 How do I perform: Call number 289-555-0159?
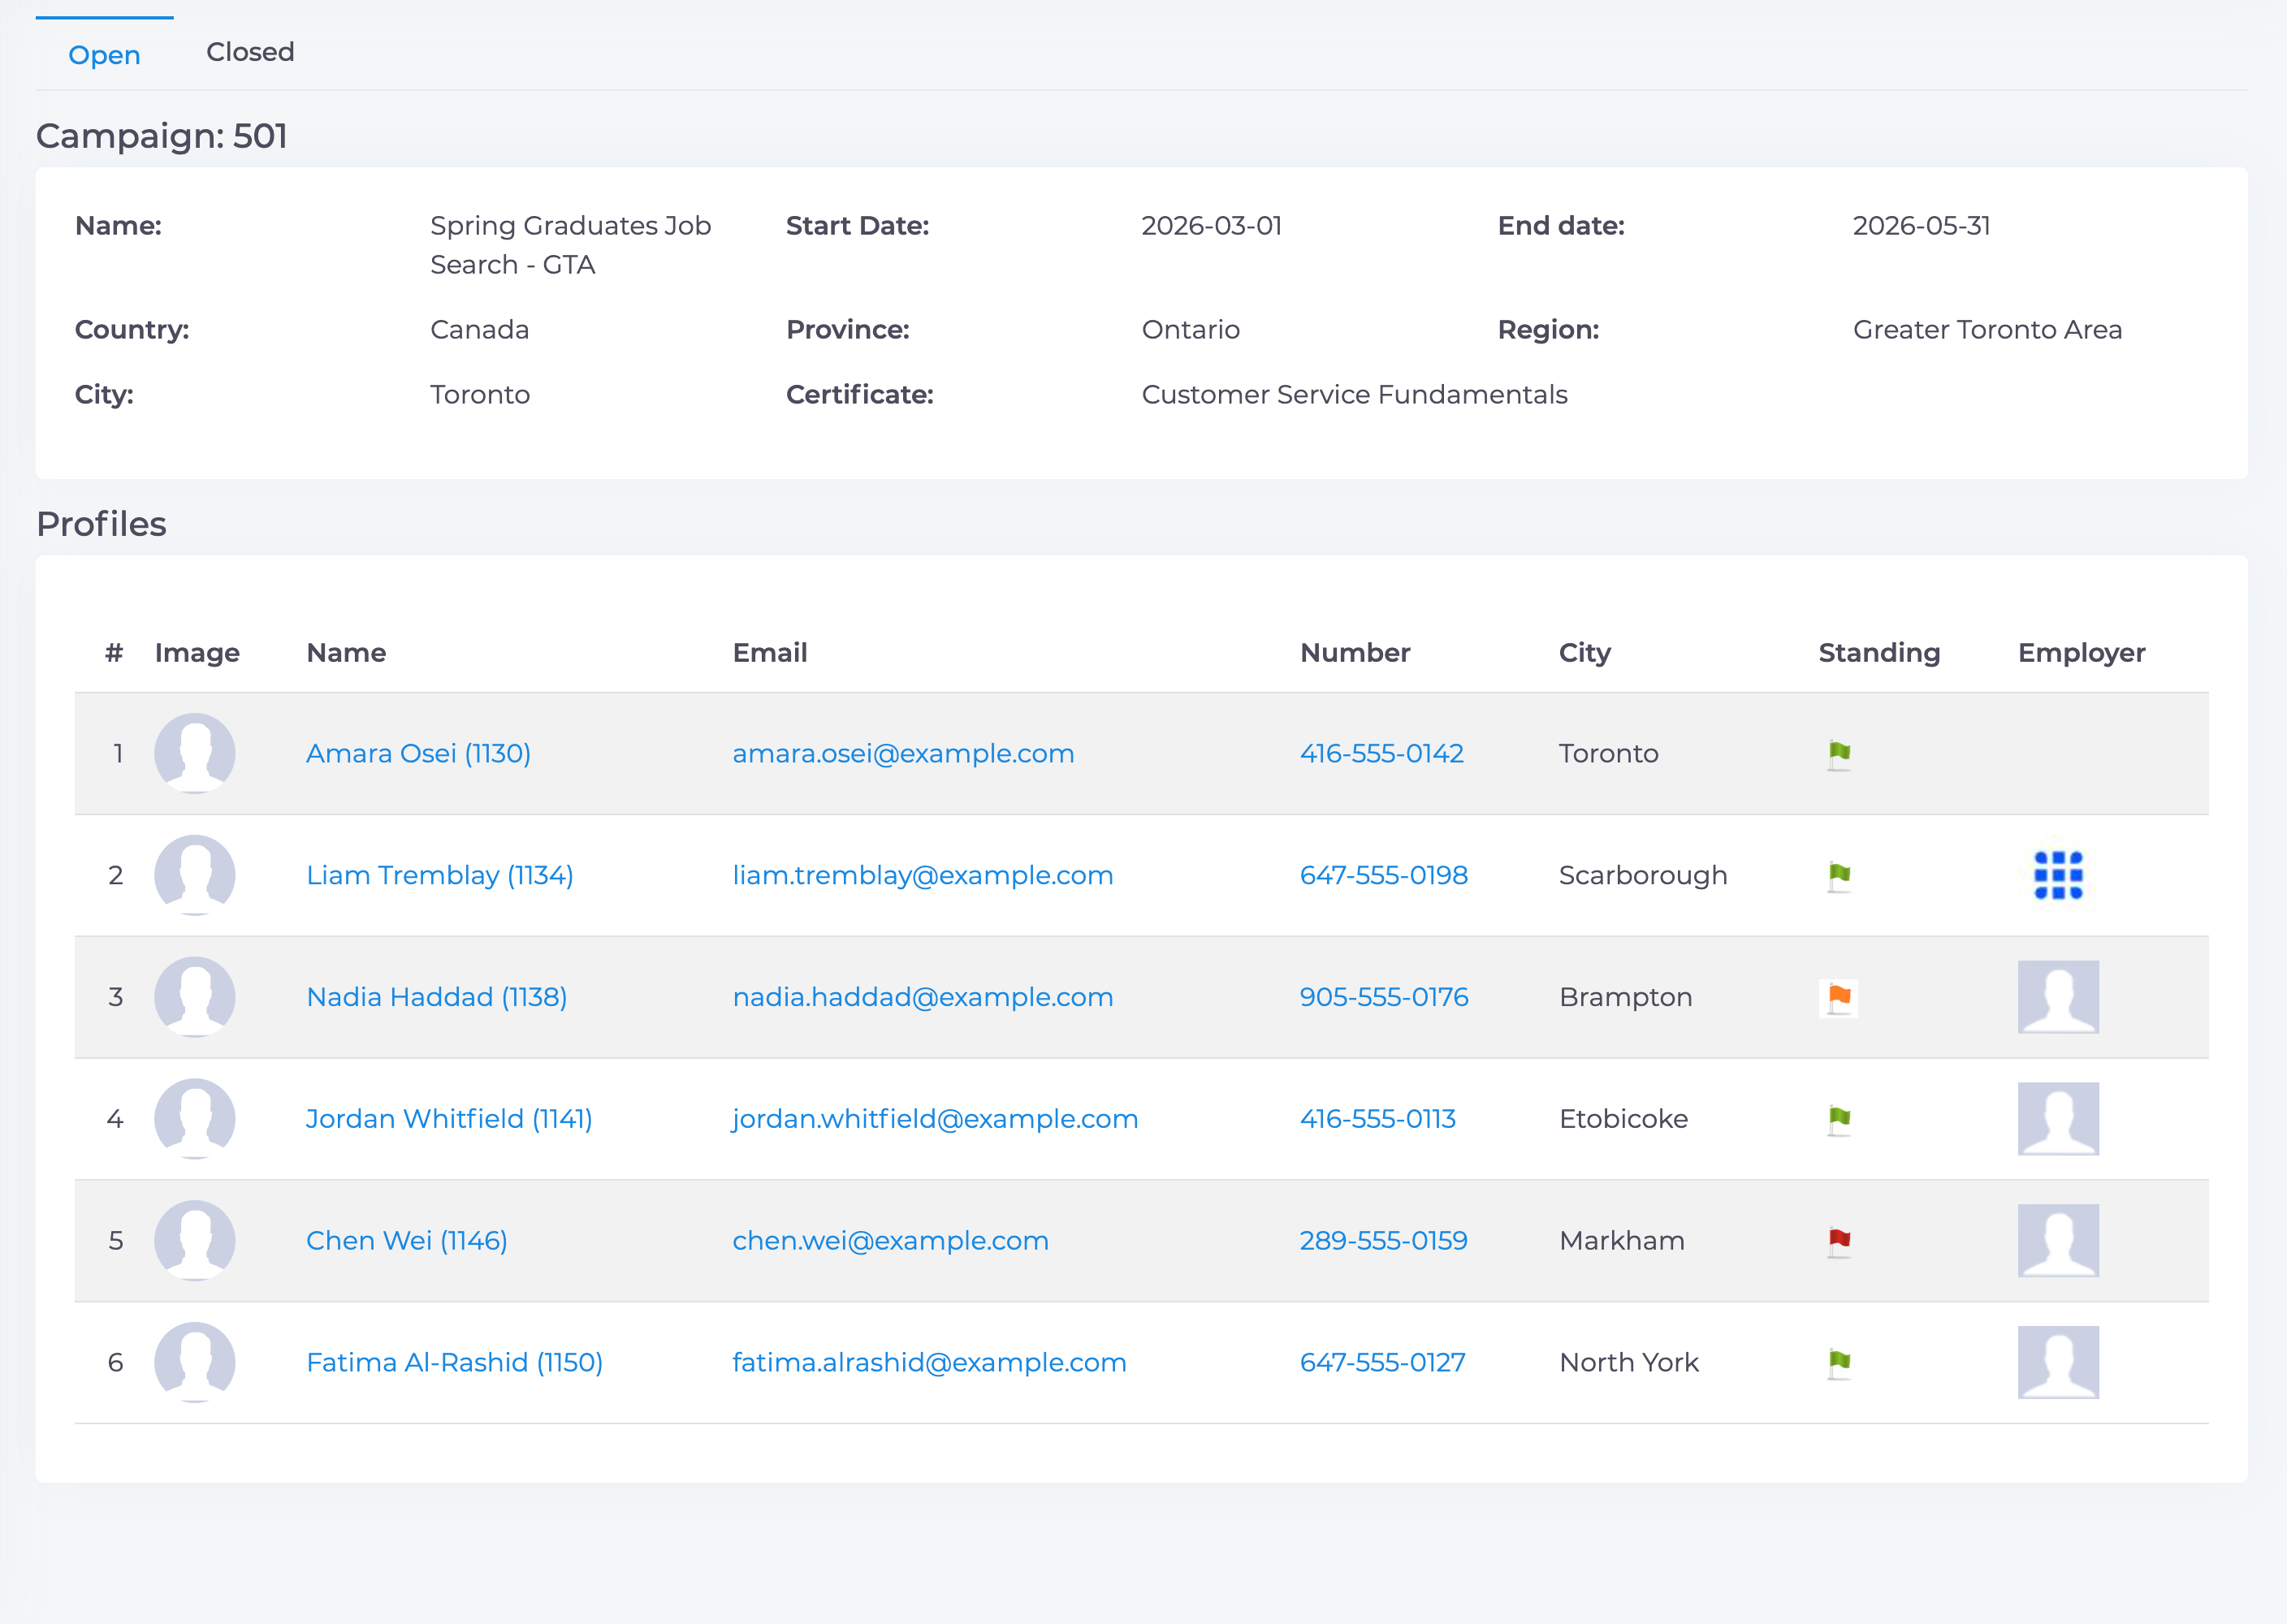[x=1384, y=1241]
